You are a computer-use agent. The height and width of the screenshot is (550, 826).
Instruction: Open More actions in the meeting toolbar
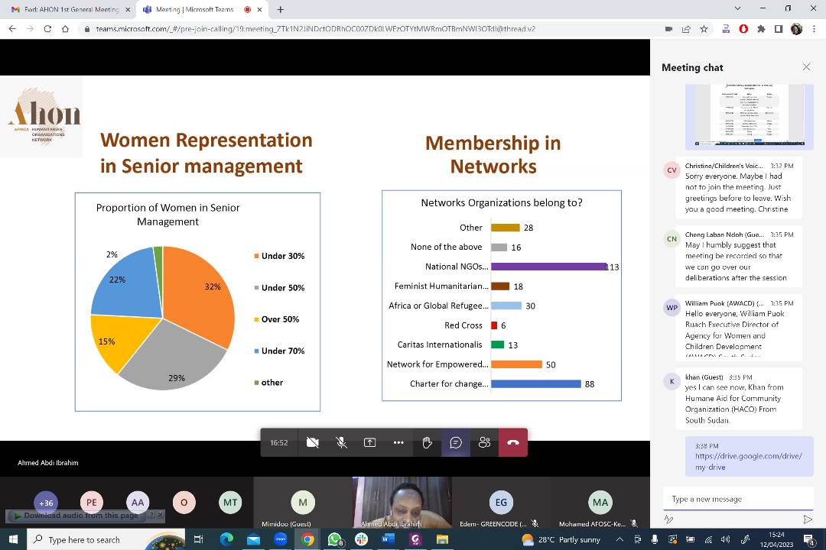(398, 442)
